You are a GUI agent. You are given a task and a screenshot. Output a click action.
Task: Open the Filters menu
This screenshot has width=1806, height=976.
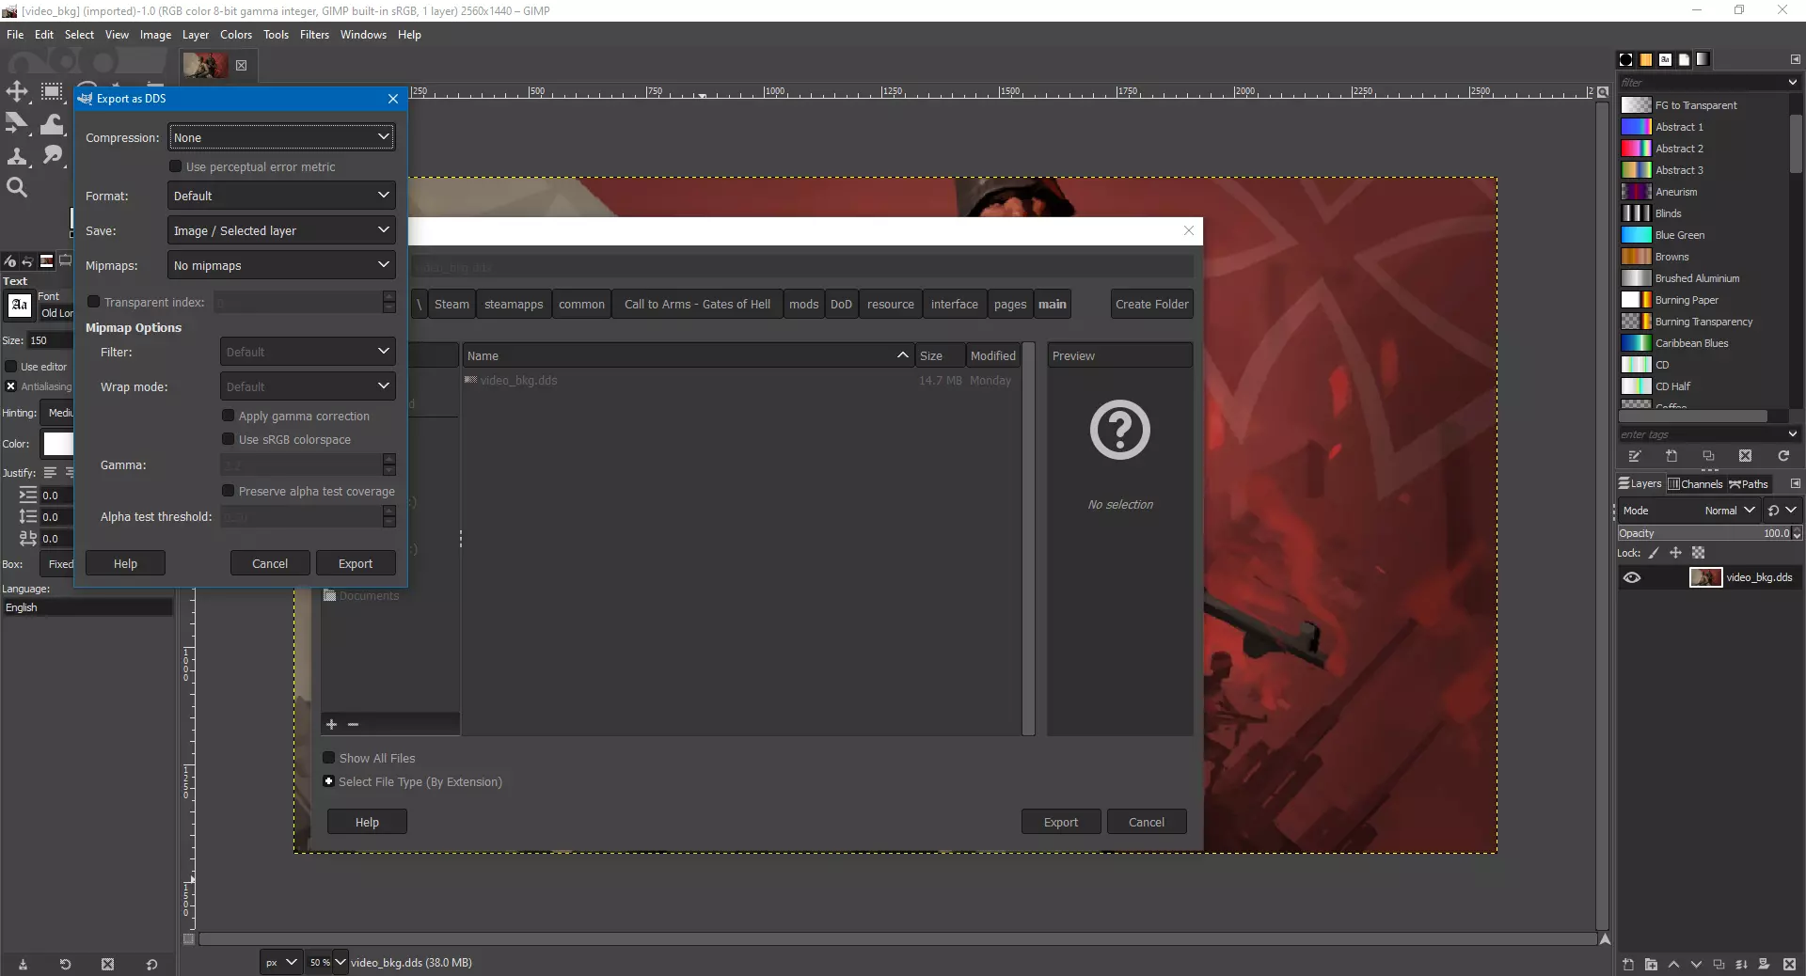point(314,35)
